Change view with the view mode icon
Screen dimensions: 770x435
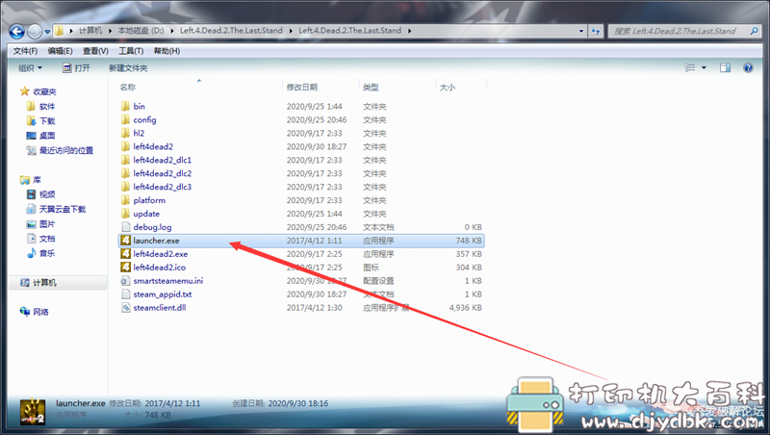click(690, 67)
